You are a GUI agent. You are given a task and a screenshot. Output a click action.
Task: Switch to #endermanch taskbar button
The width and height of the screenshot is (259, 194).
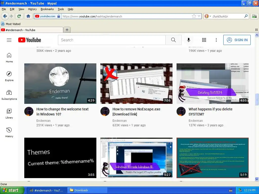click(47, 190)
